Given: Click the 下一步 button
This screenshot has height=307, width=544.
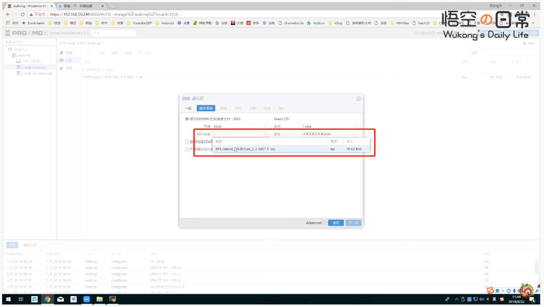Looking at the screenshot, I should tap(354, 223).
